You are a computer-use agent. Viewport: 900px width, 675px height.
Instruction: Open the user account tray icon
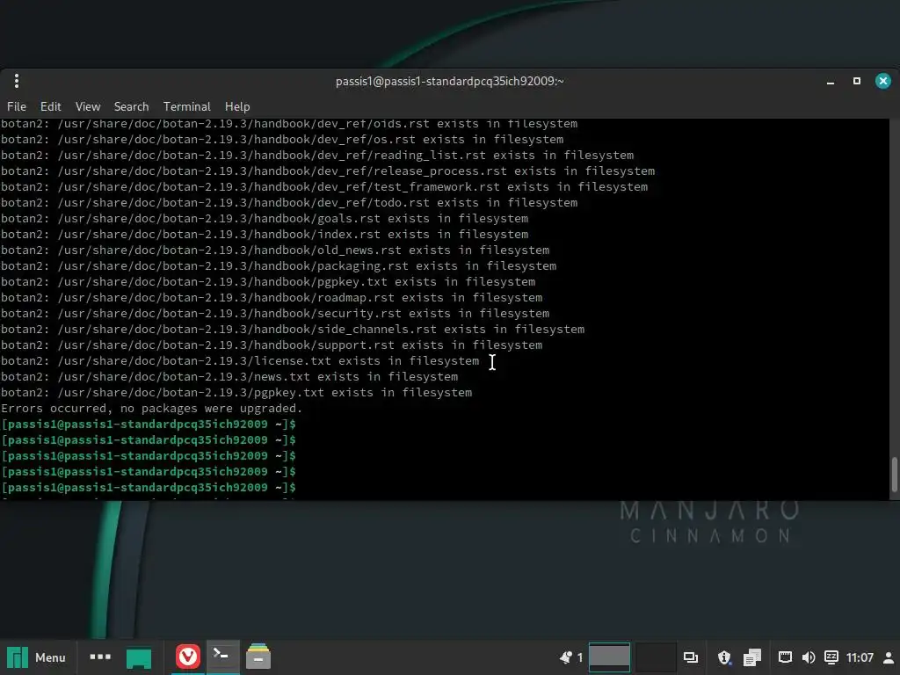(x=889, y=657)
